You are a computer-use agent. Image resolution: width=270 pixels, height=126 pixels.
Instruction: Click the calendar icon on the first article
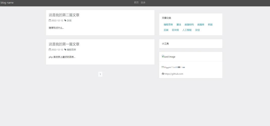50,50
